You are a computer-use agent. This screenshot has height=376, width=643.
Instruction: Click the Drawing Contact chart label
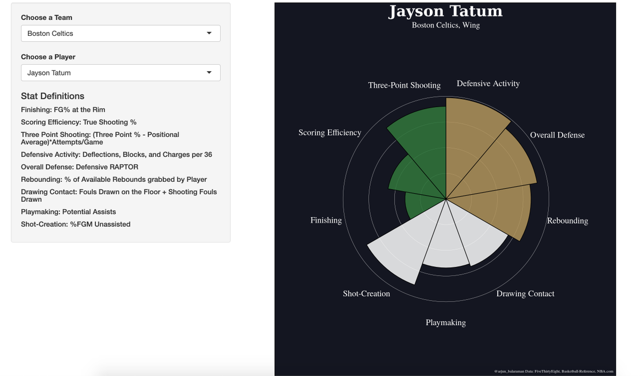click(x=525, y=294)
